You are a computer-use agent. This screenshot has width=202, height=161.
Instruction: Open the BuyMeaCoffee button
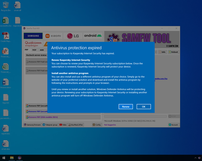76,125
